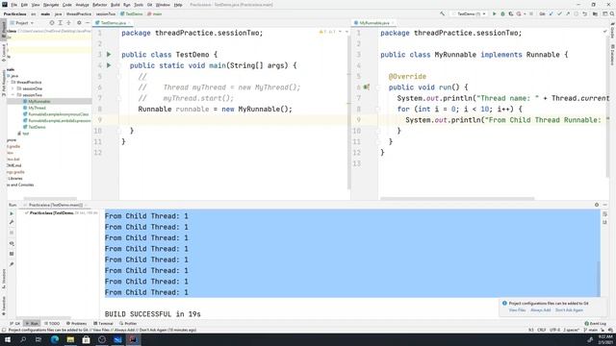
Task: Click Always Add in the notification
Action: tap(541, 309)
